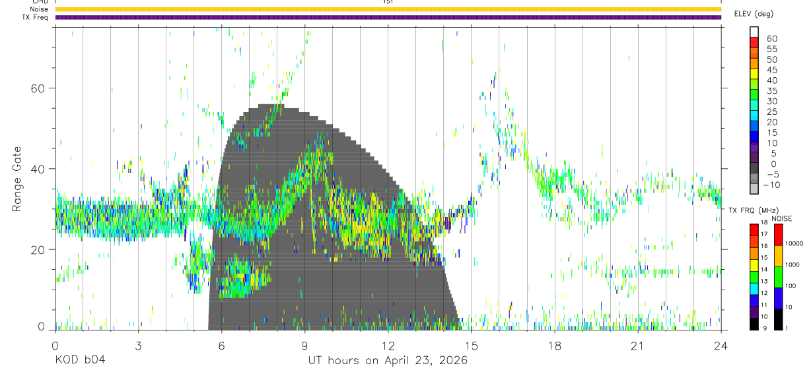Click the ELEV legend value 25
This screenshot has width=811, height=374.
pyautogui.click(x=771, y=112)
